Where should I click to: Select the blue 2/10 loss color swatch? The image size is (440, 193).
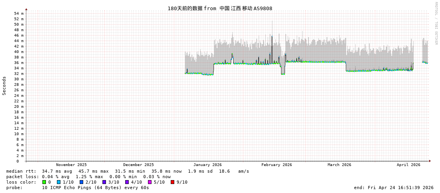point(81,182)
